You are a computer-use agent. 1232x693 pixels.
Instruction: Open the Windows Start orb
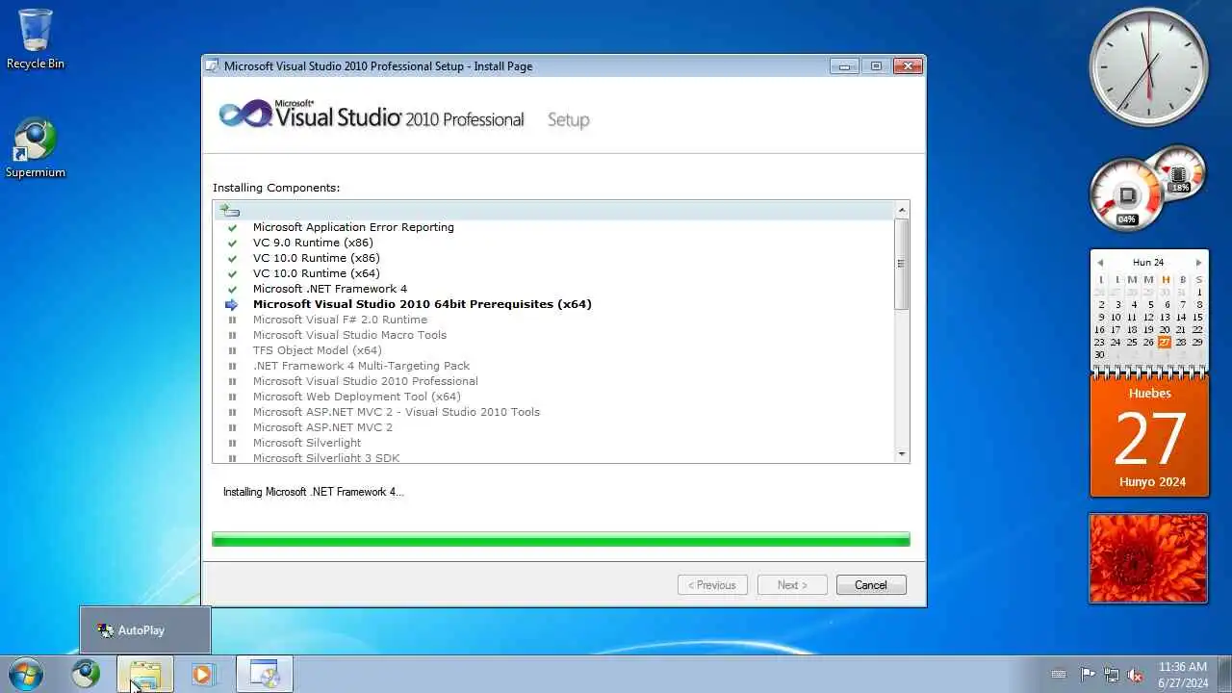pyautogui.click(x=26, y=674)
